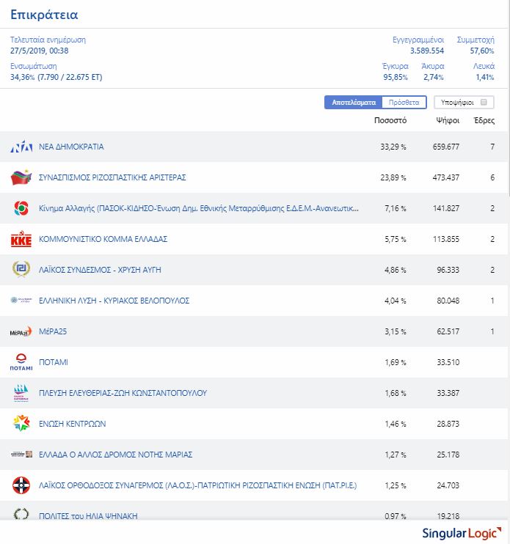Select the Αποτελέσματα tab
Viewport: 510px width, 544px height.
[x=354, y=103]
